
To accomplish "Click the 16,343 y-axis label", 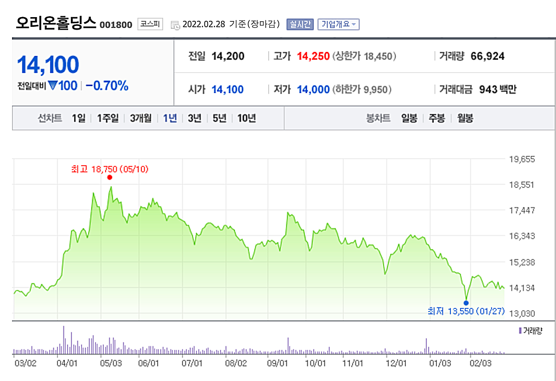I will click(x=522, y=236).
